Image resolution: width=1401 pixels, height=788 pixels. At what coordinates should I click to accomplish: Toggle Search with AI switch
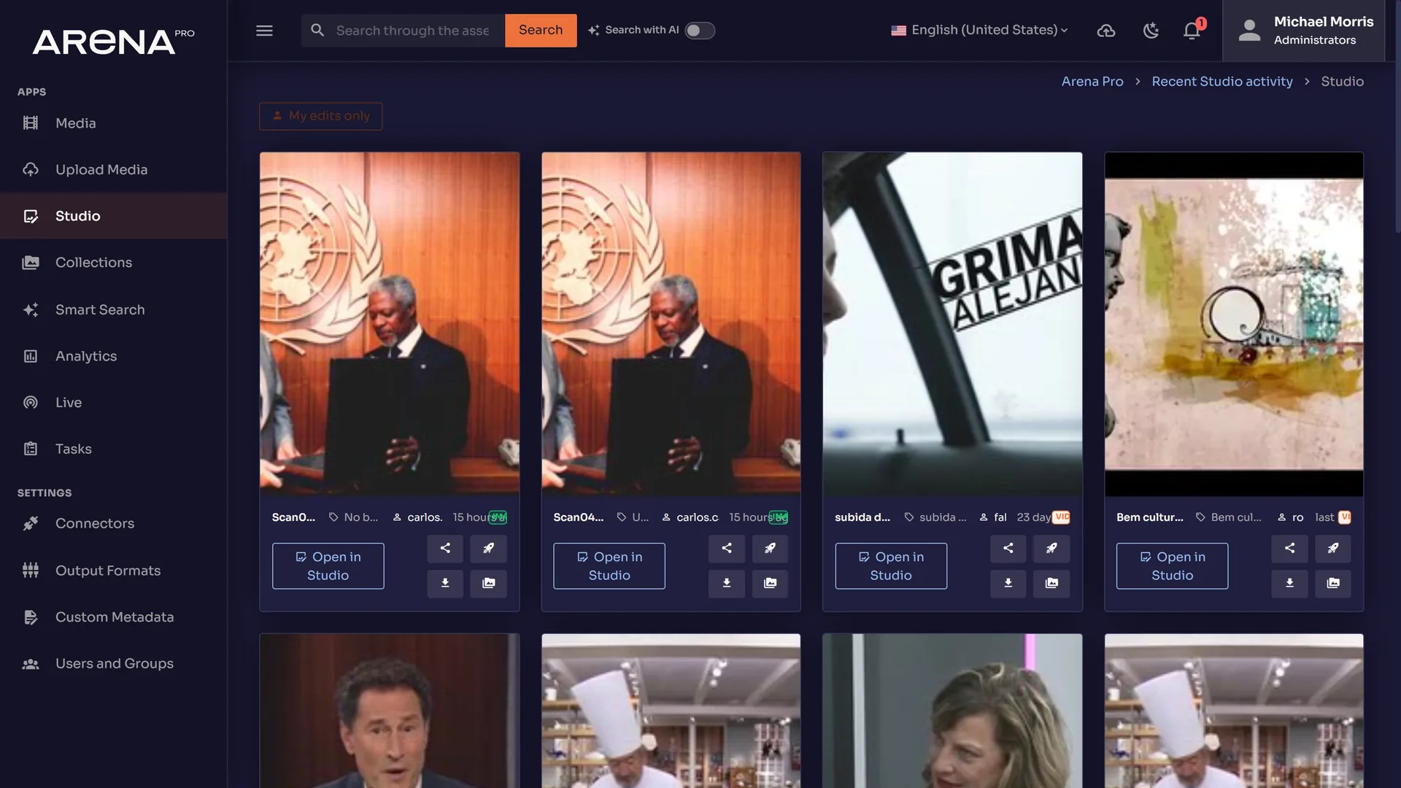coord(699,31)
